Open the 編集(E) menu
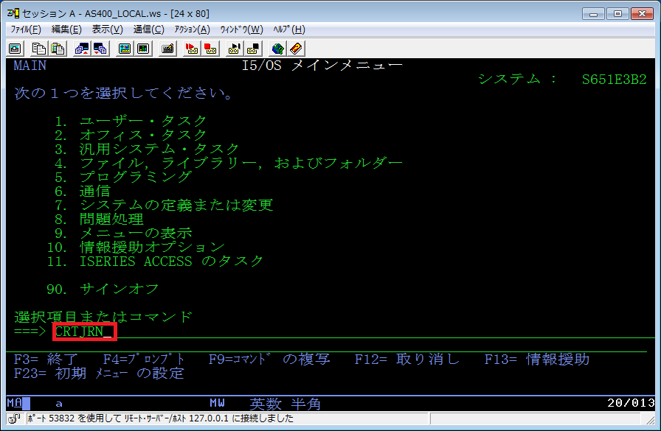This screenshot has width=661, height=431. (66, 29)
